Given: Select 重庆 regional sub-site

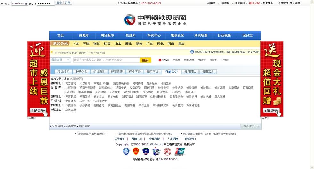Looking at the screenshot, I should point(181,44).
